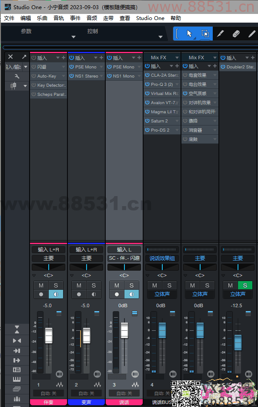This screenshot has height=407, width=258.
Task: Open automation waveform icon on channel 2
Action: click(97, 385)
